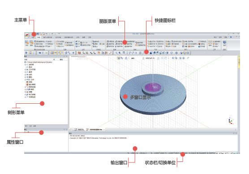Image resolution: width=249 pixels, height=174 pixels.
Task: Open the 工具 ribbon tab
Action: tap(90, 37)
